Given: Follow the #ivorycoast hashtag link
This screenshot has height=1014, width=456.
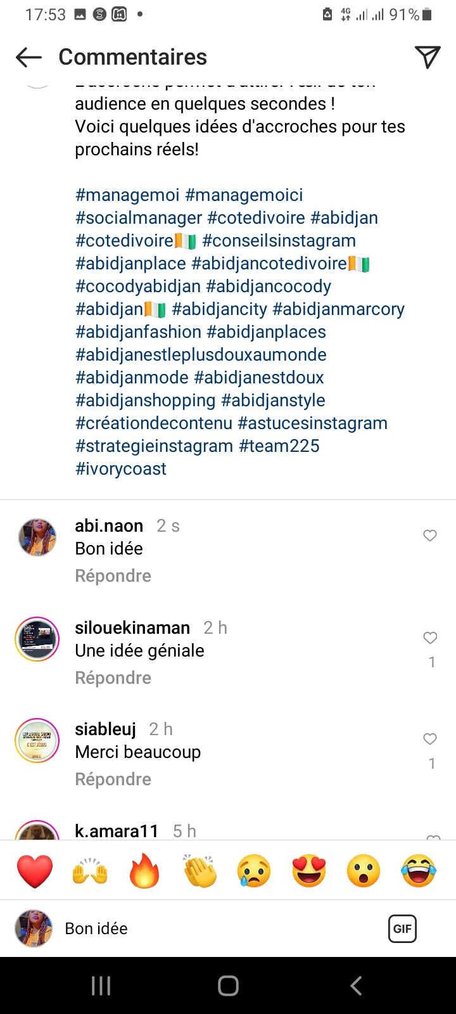Looking at the screenshot, I should [121, 469].
